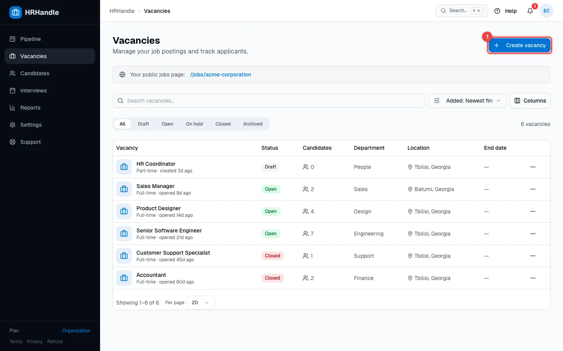The height and width of the screenshot is (351, 563).
Task: Open the Columns visibility selector
Action: [x=530, y=101]
